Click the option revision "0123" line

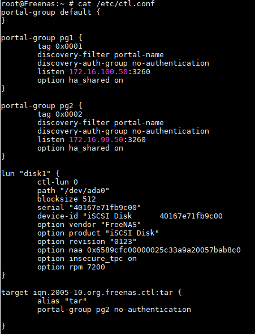[87, 242]
